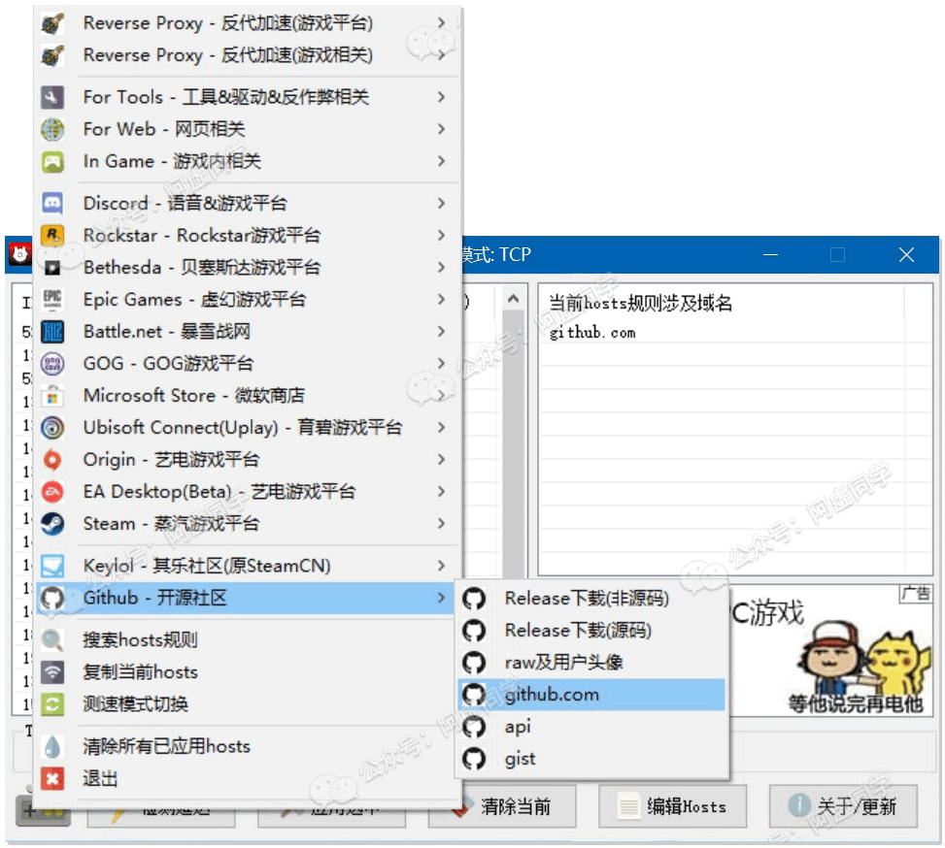Expand the Origin submenu arrow
Viewport: 945px width, 848px height.
pos(441,460)
